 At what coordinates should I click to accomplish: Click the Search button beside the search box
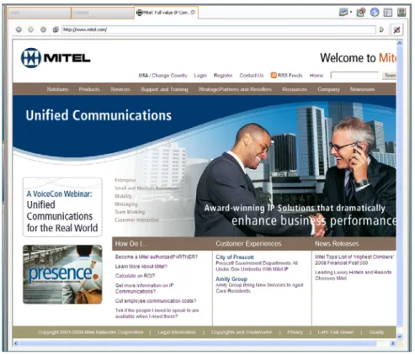pyautogui.click(x=390, y=76)
